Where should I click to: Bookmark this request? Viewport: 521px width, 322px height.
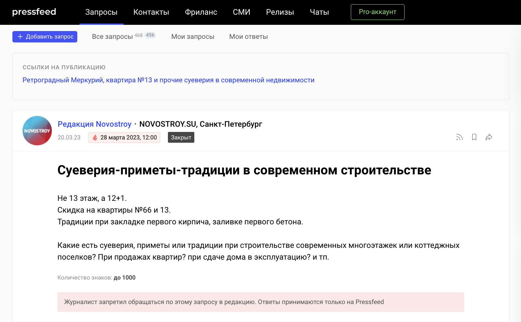474,137
